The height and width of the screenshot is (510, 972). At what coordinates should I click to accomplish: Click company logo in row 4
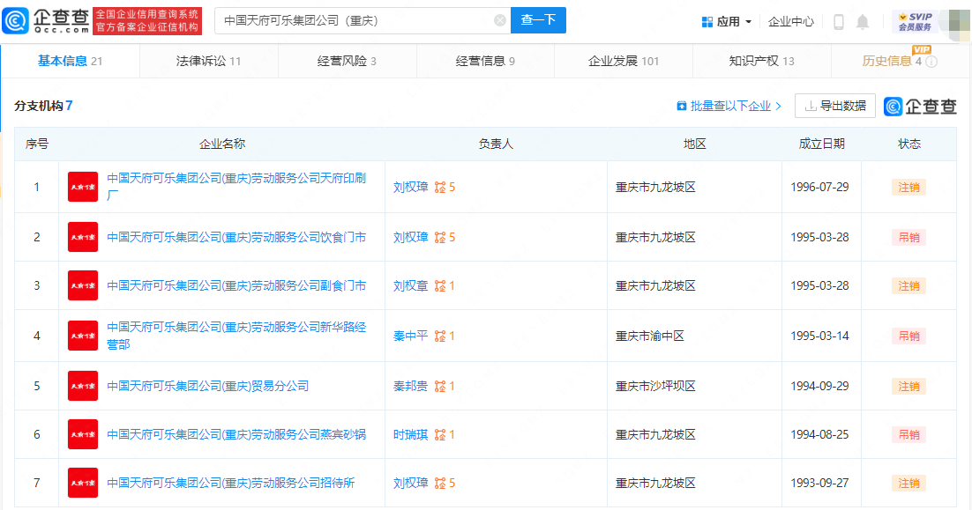coord(82,336)
